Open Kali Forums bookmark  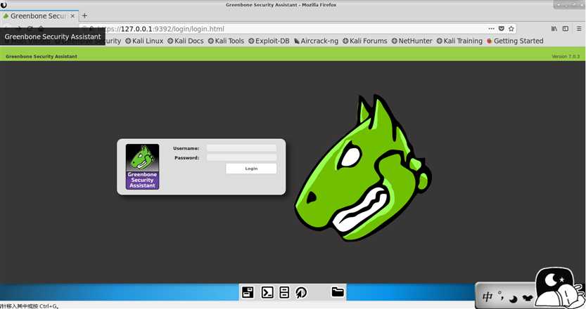(x=364, y=41)
